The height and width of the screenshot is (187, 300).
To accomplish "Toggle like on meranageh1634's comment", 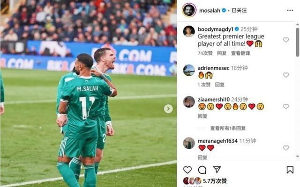I will pyautogui.click(x=286, y=148).
